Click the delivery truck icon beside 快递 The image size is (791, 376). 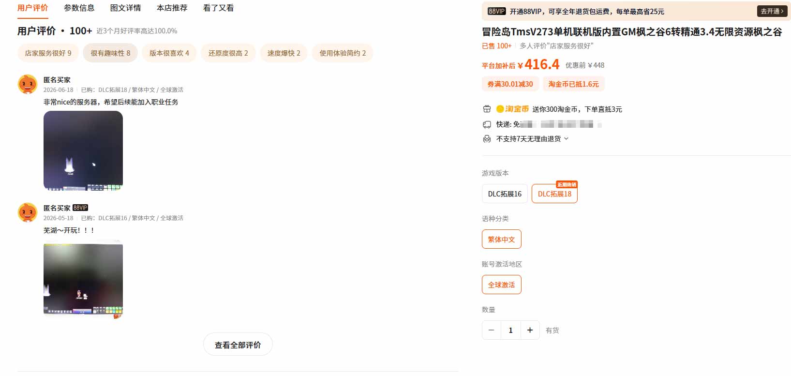487,124
